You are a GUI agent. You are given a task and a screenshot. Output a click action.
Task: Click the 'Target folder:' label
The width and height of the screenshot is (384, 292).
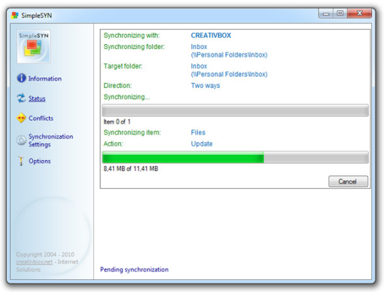123,66
